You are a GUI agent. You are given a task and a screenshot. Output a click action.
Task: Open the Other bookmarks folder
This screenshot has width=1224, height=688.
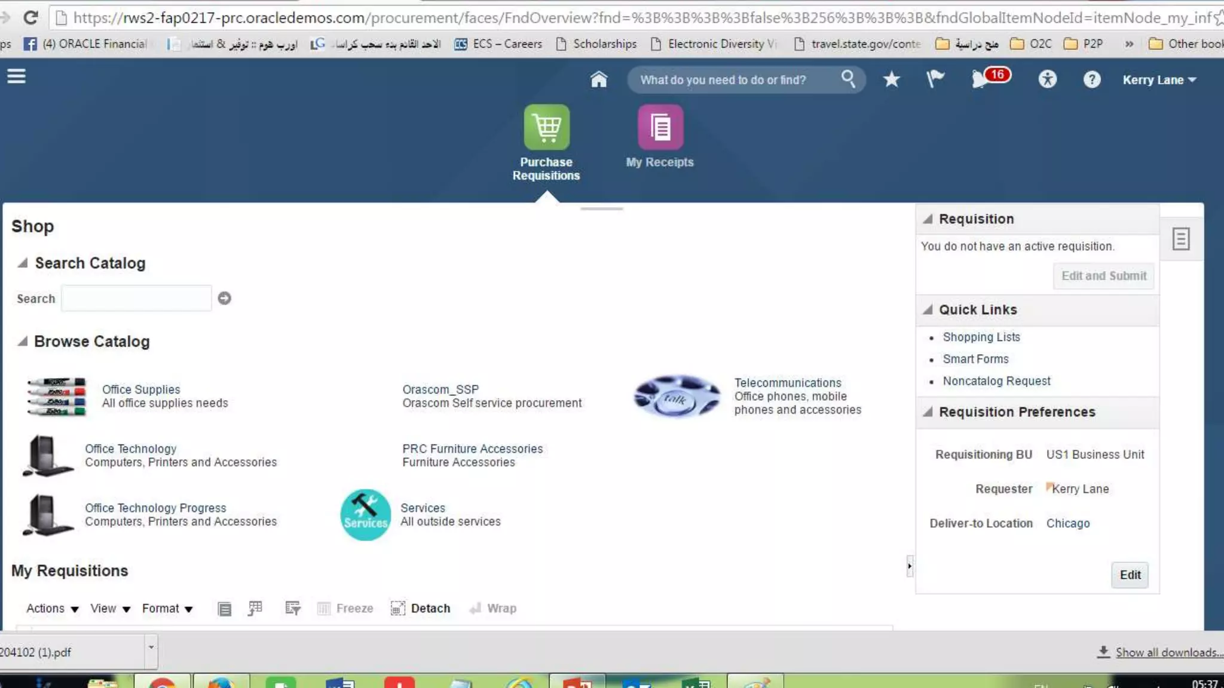coord(1186,44)
